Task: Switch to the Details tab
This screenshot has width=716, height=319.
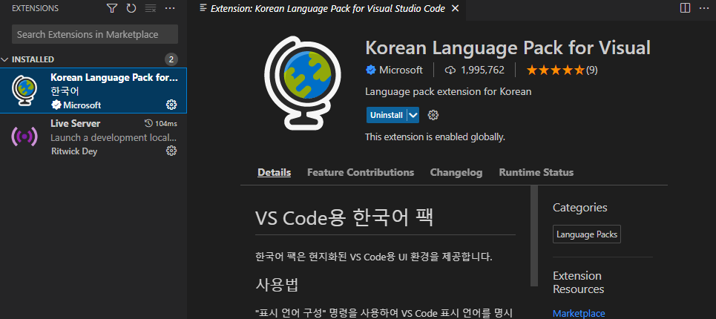Action: point(274,173)
